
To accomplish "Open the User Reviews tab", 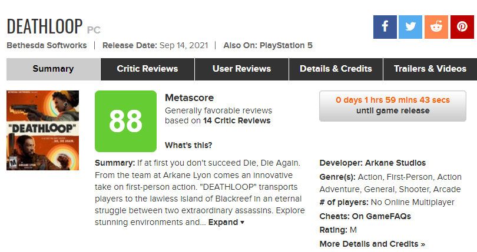I will point(241,69).
